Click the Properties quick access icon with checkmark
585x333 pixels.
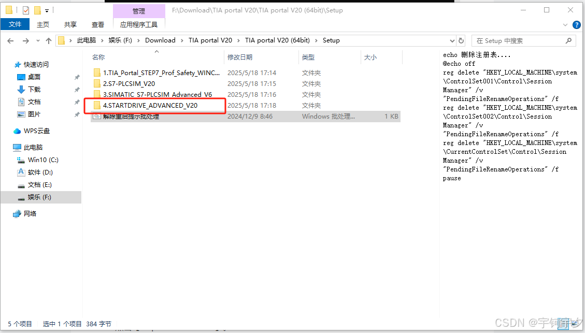26,10
